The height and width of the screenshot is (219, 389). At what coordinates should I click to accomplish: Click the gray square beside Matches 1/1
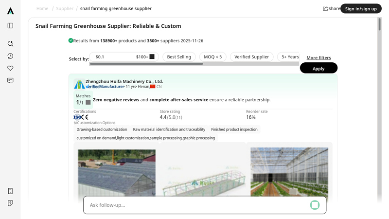pyautogui.click(x=88, y=102)
